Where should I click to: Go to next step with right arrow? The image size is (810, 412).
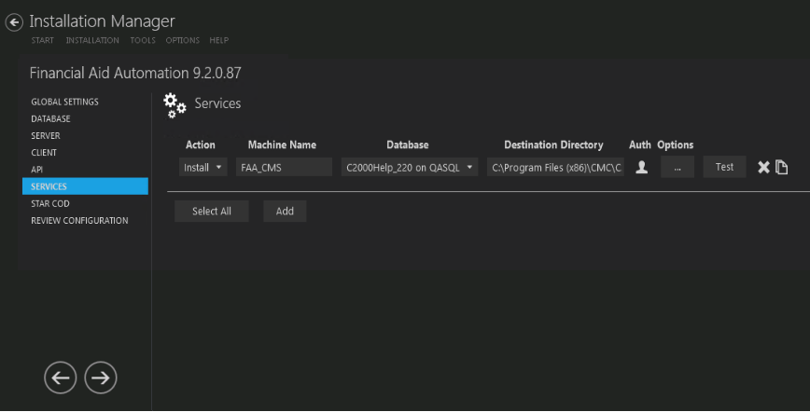(101, 378)
